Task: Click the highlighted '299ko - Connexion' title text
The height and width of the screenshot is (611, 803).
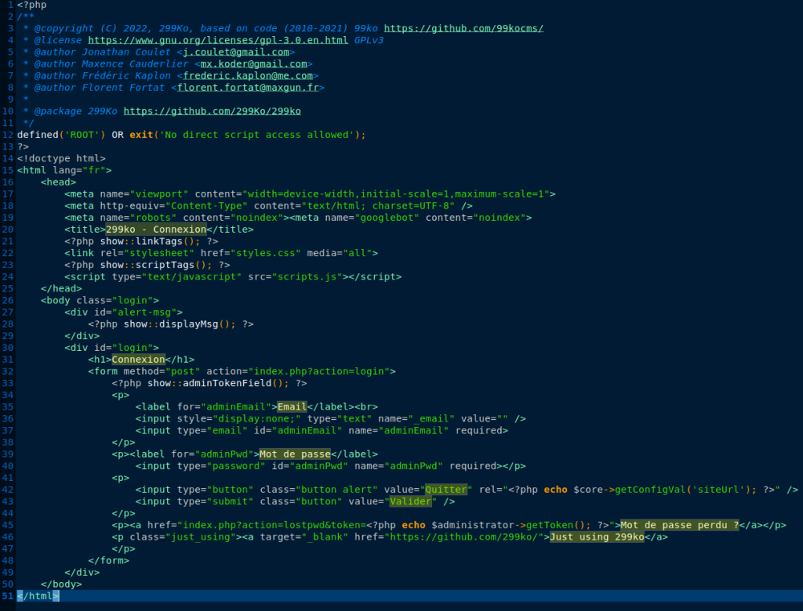Action: 156,230
